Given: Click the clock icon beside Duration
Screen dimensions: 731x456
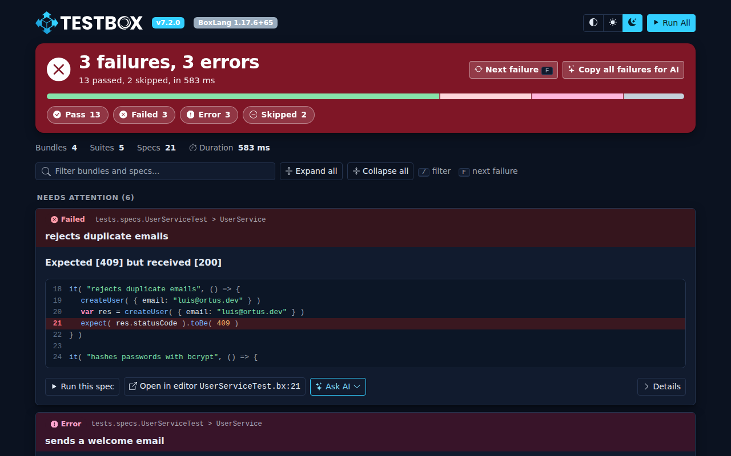Looking at the screenshot, I should 193,148.
